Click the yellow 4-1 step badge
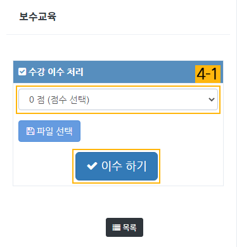The image size is (237, 247). [x=208, y=74]
